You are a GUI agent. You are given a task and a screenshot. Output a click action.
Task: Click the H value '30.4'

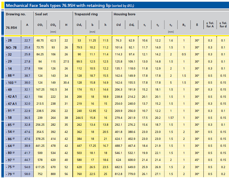click(x=66, y=83)
